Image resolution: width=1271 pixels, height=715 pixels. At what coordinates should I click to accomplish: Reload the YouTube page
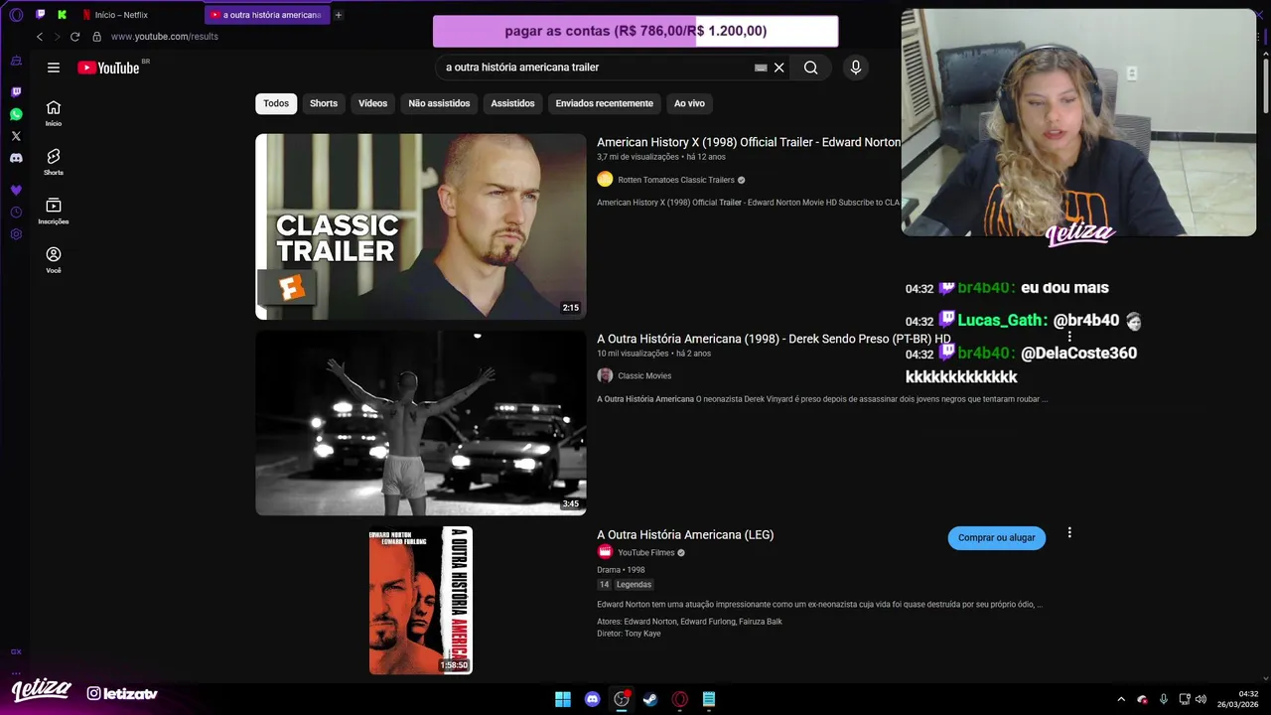[74, 37]
